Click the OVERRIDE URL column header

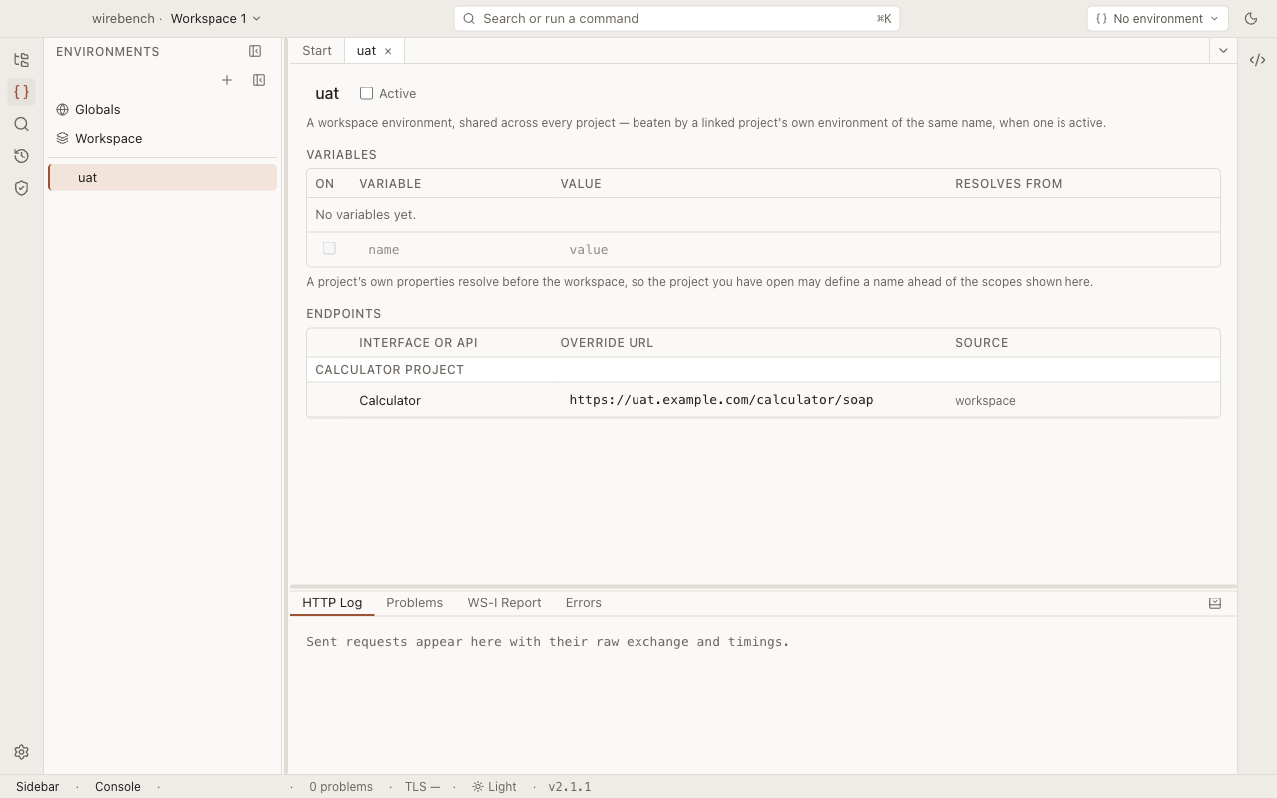point(607,343)
